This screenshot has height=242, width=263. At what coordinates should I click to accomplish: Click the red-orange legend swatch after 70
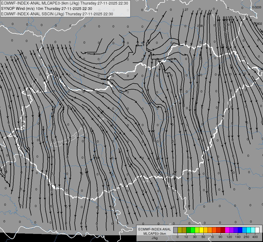click(x=214, y=230)
